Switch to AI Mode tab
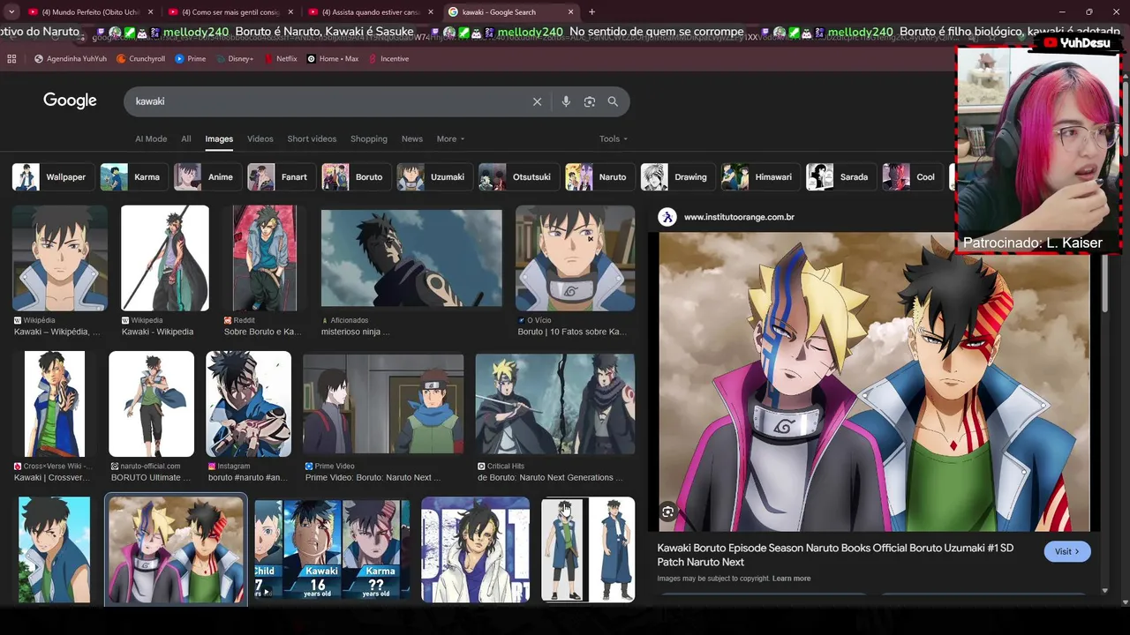This screenshot has width=1130, height=635. pos(151,139)
